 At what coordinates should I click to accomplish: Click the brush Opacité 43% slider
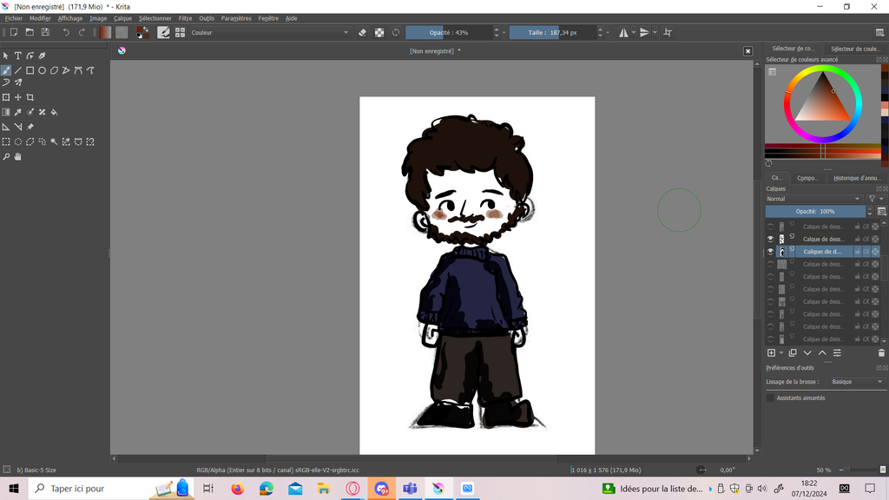[x=448, y=32]
